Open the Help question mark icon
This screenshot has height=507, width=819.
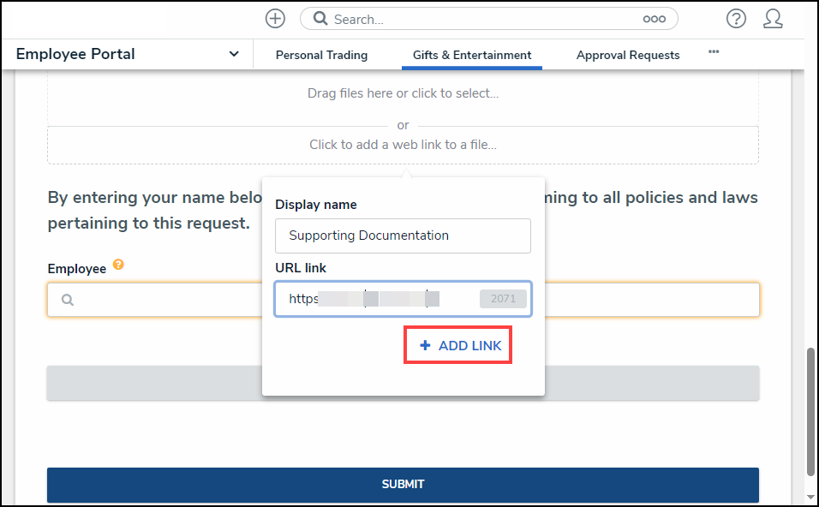point(736,19)
